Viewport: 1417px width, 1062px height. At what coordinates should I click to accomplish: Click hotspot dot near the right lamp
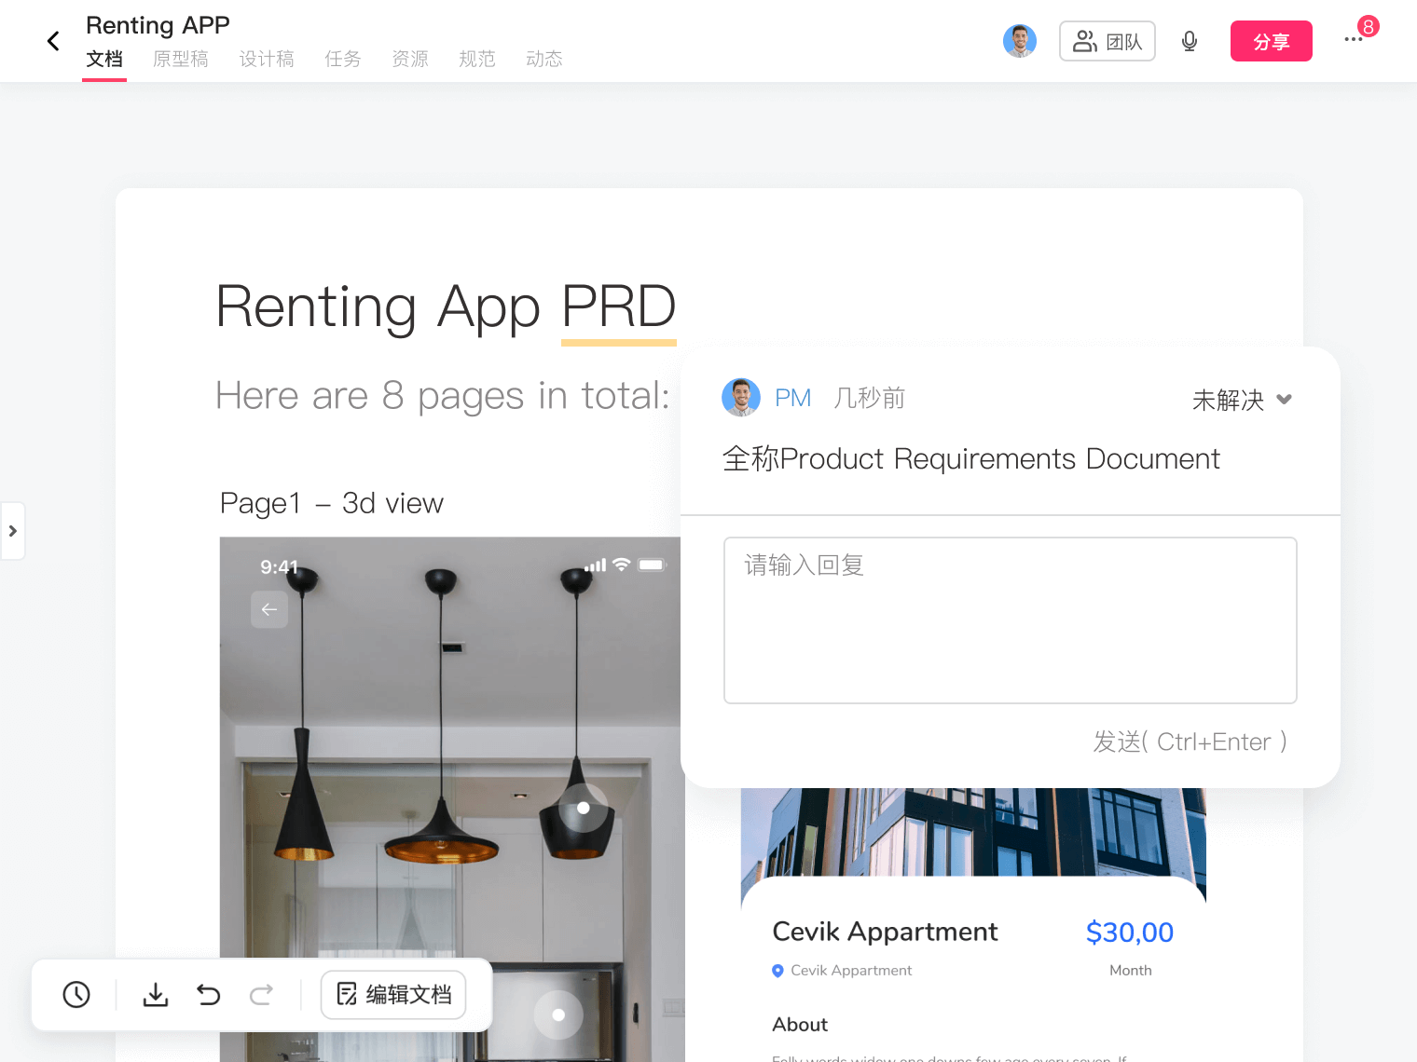pyautogui.click(x=584, y=808)
